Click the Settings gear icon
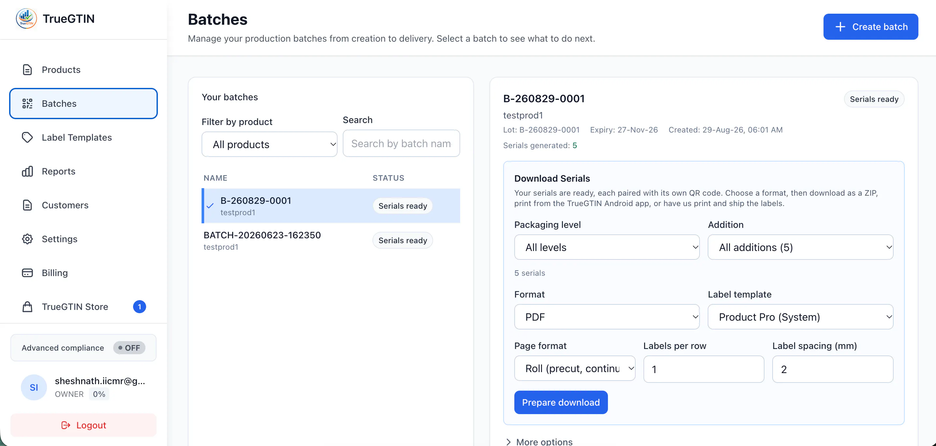The image size is (936, 446). pos(27,239)
